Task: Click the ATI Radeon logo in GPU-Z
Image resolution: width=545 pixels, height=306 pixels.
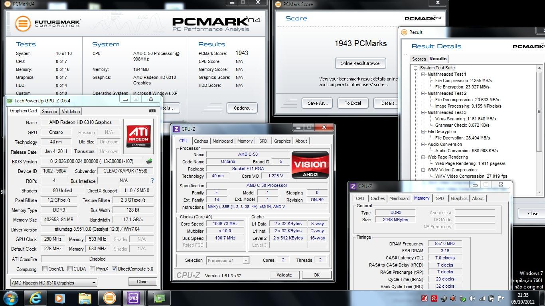Action: [138, 135]
